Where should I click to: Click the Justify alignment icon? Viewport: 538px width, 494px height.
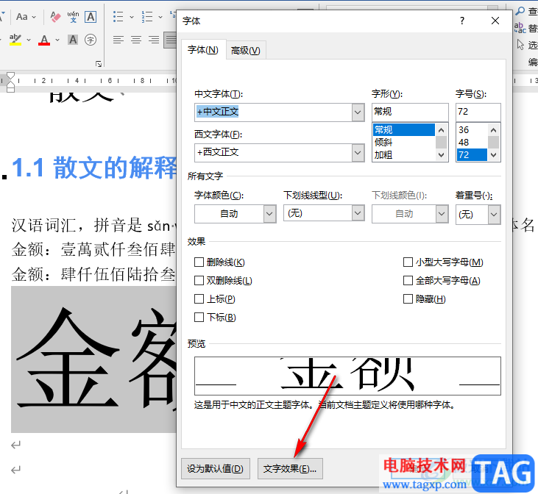pos(171,40)
